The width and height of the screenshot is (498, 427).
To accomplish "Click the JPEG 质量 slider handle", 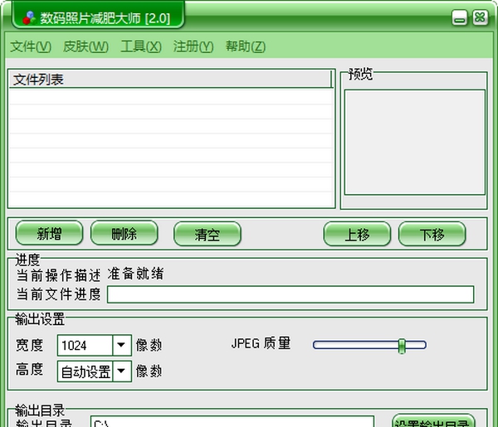I will [x=402, y=346].
